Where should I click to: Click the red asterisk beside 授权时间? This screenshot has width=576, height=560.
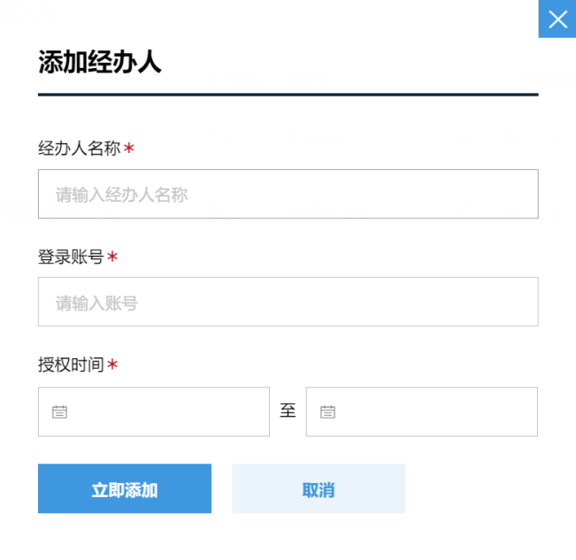point(112,364)
